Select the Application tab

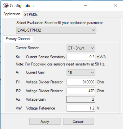12,14
